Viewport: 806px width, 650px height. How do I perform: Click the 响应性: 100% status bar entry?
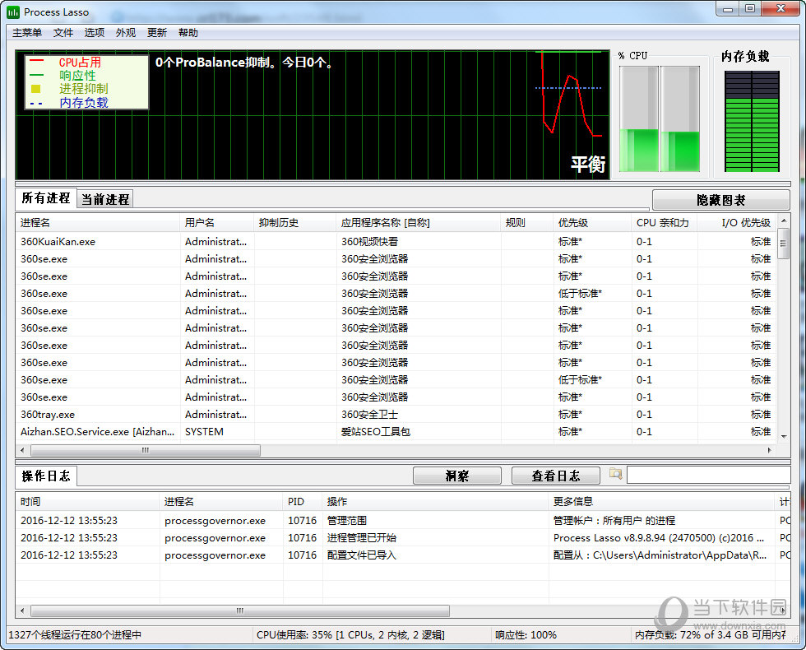click(x=526, y=635)
